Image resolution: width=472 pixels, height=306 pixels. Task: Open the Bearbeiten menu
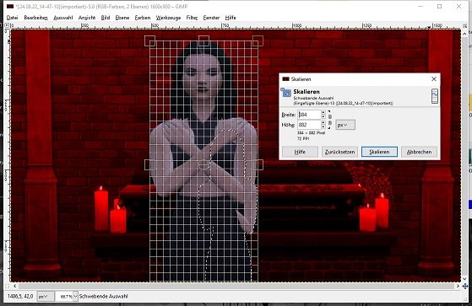(x=35, y=18)
